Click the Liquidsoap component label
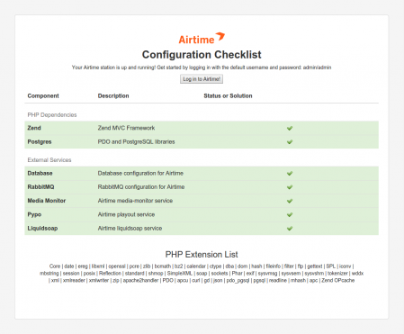The height and width of the screenshot is (334, 404). click(x=42, y=229)
